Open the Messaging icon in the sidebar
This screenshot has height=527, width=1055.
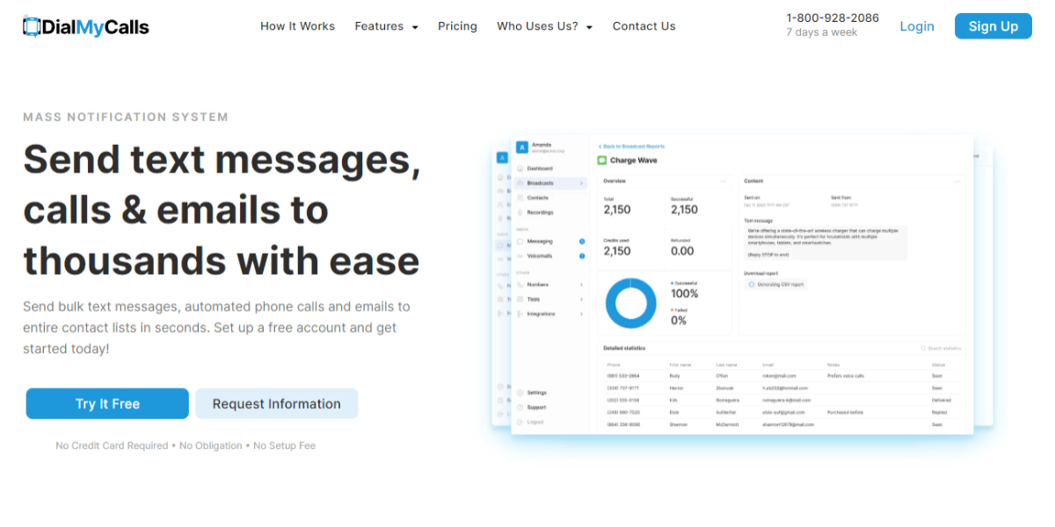(520, 241)
